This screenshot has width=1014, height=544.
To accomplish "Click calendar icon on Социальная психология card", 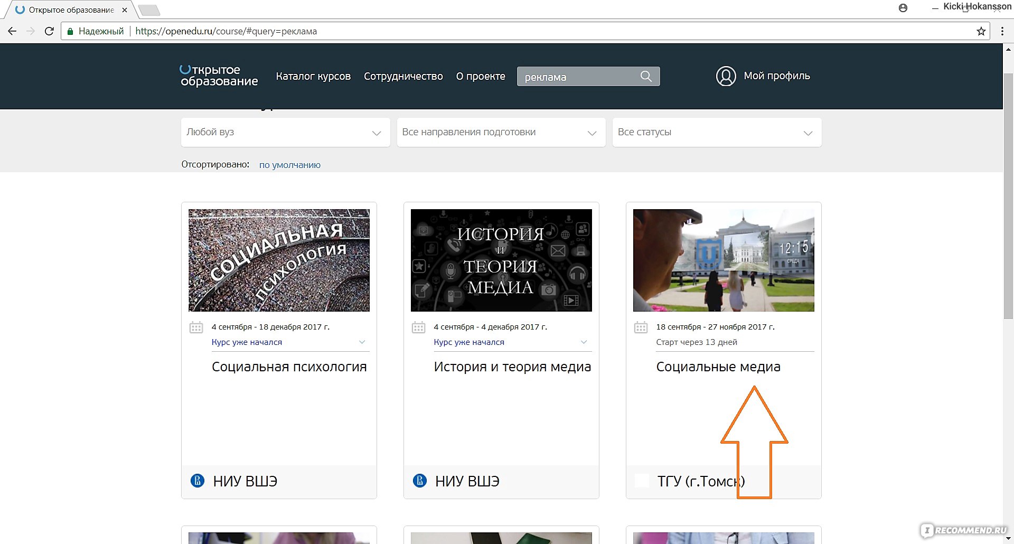I will tap(196, 327).
